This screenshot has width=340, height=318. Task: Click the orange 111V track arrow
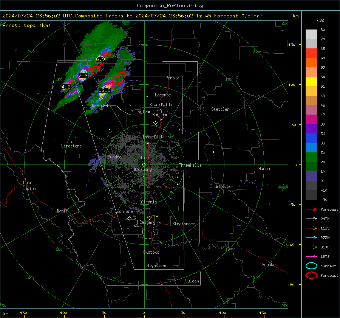[x=311, y=228]
